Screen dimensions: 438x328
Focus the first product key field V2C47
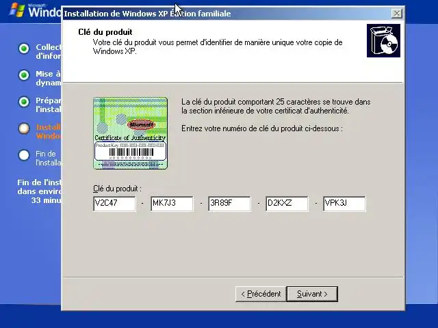coord(114,204)
